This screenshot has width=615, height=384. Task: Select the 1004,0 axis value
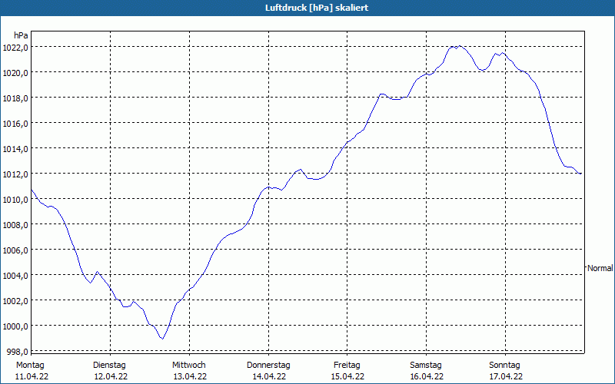(x=15, y=276)
